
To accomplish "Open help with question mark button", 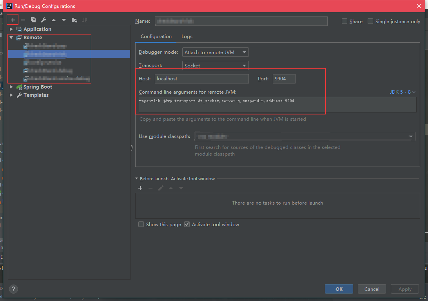I will pos(13,289).
